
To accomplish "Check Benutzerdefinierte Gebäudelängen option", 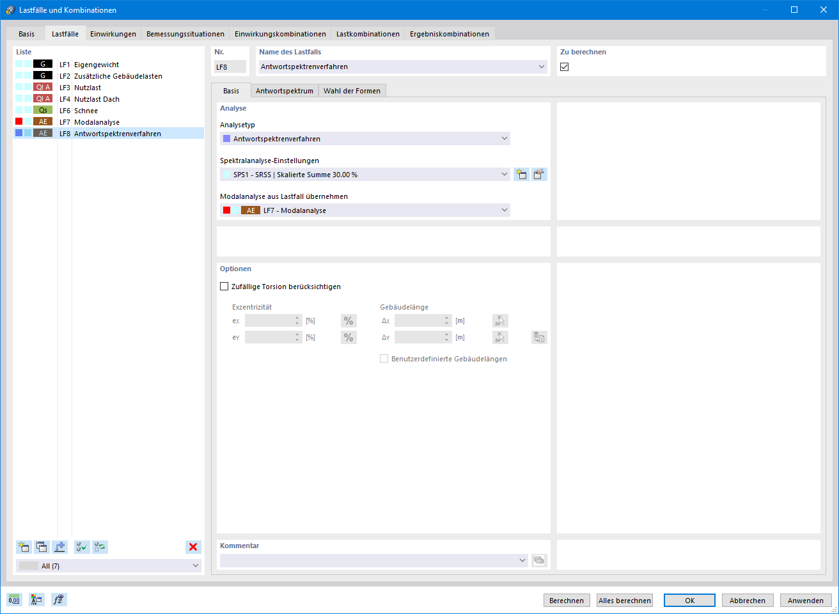I will tap(384, 359).
